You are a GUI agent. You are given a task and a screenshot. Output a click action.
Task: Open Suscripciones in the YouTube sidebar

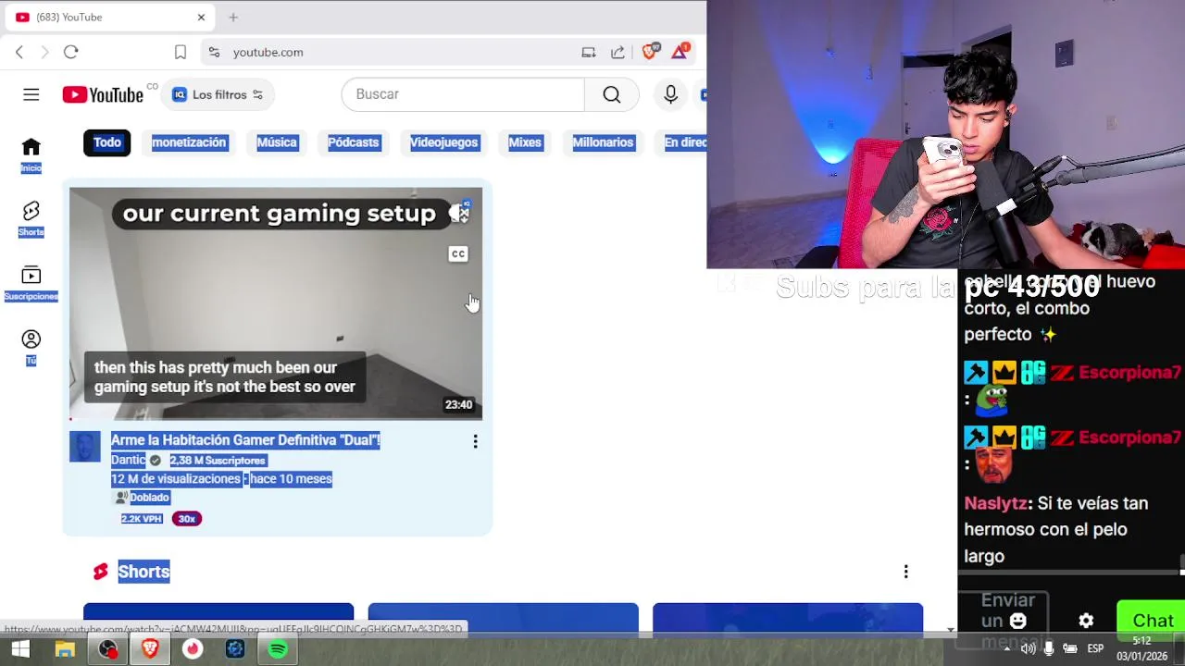31,283
